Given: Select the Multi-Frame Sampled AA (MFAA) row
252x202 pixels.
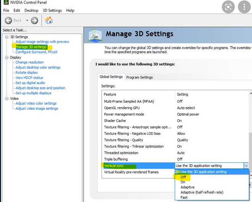Looking at the screenshot, I should click(x=175, y=102).
